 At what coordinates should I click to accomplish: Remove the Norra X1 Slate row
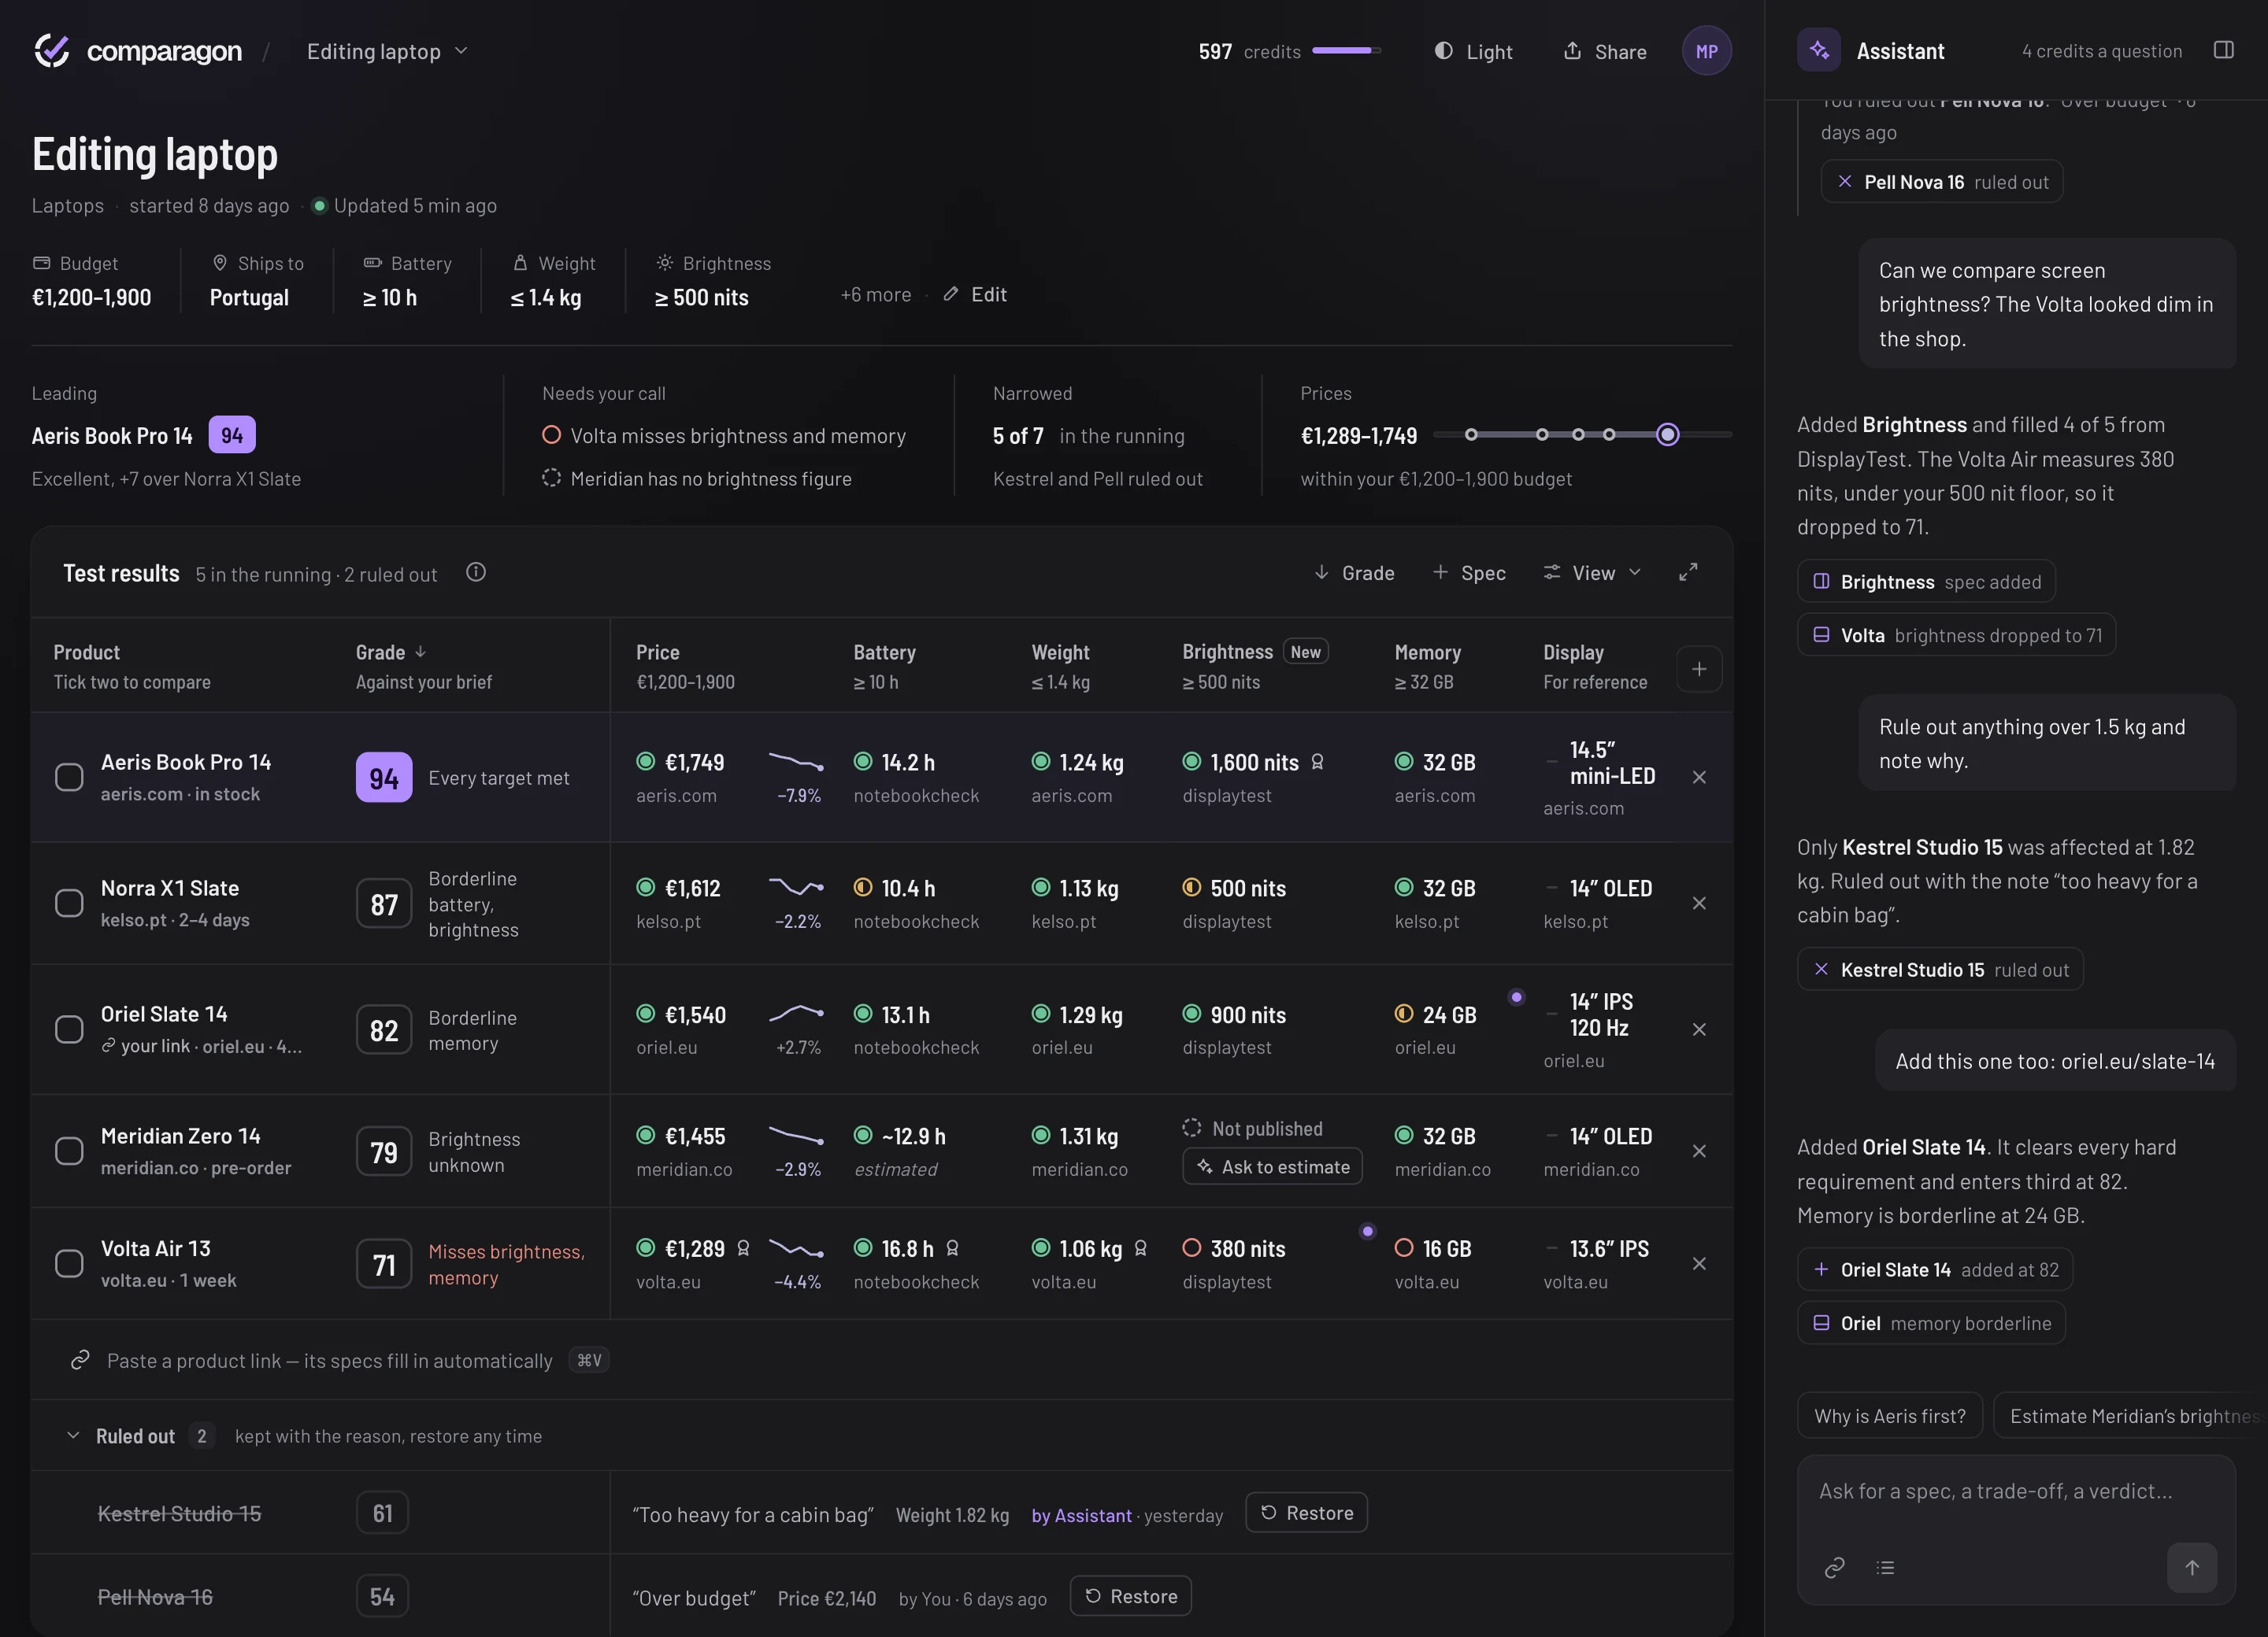(1698, 903)
